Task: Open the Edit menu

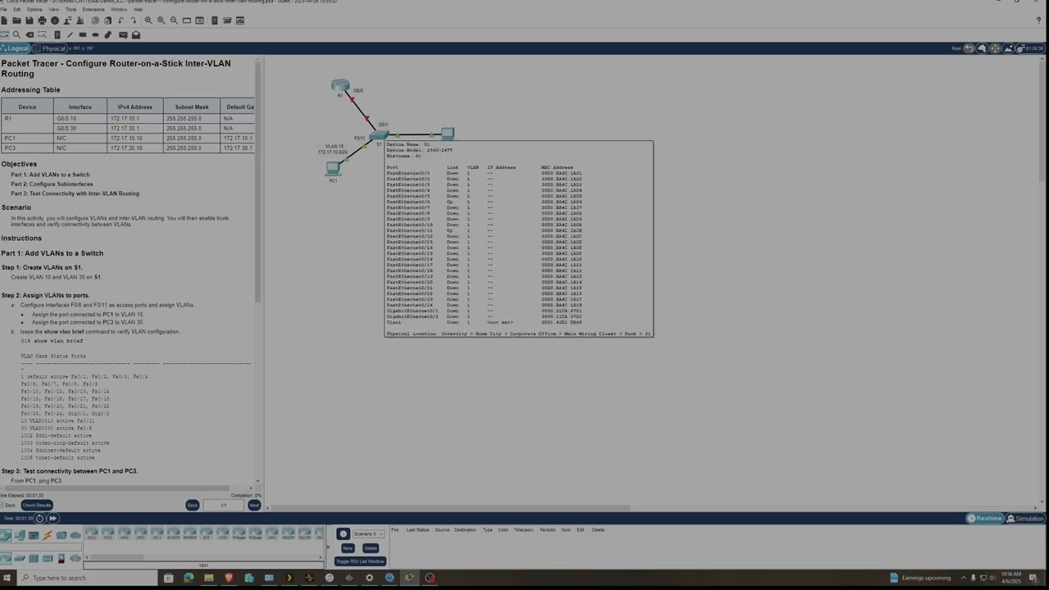Action: click(x=16, y=9)
